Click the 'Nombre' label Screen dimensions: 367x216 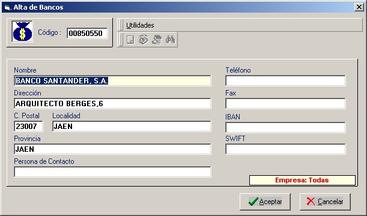coord(25,70)
